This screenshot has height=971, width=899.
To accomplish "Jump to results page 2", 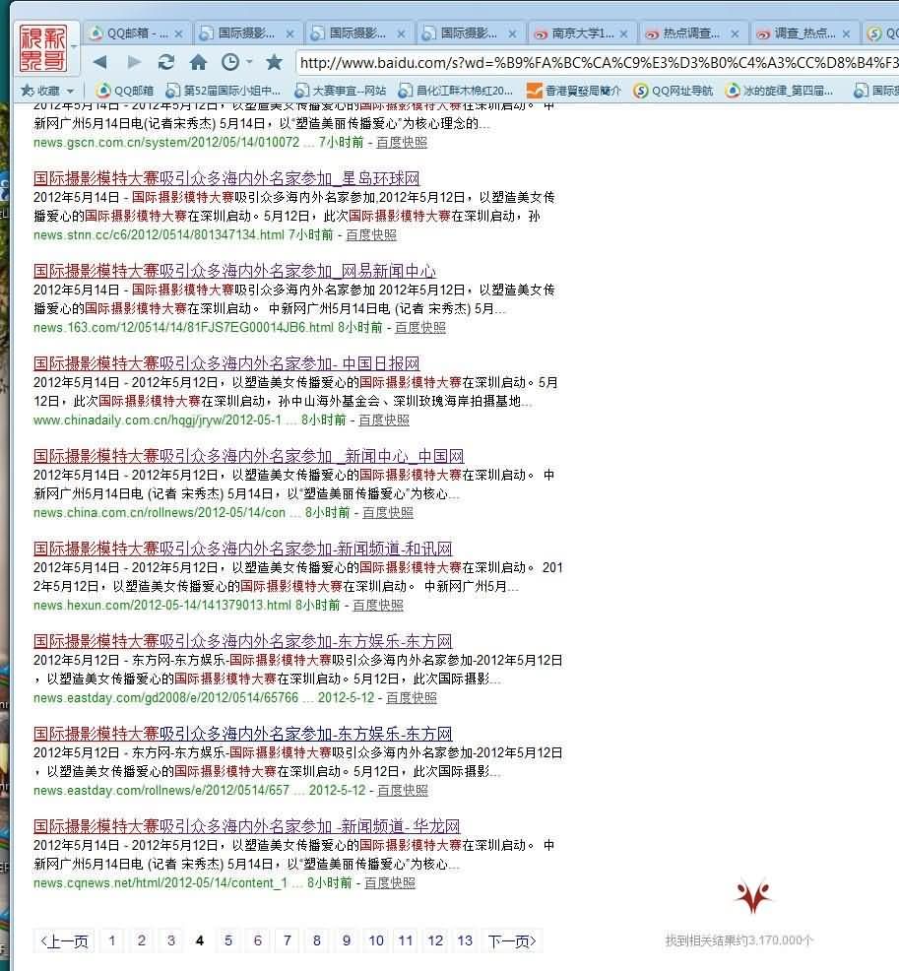I will click(142, 941).
